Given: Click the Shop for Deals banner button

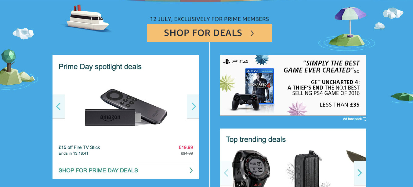Looking at the screenshot, I should tap(209, 33).
